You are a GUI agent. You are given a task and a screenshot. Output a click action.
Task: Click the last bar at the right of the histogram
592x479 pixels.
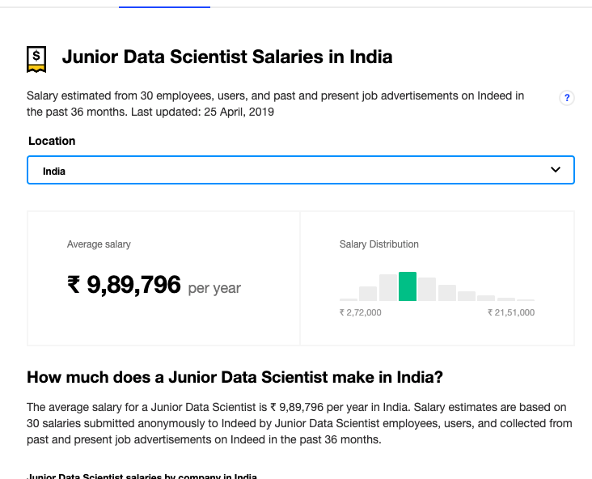point(526,299)
